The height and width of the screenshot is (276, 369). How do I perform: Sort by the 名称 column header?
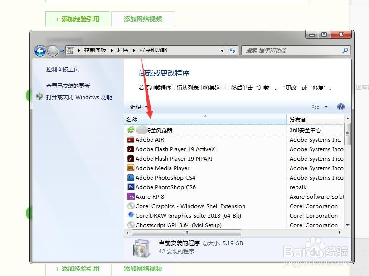(x=205, y=119)
